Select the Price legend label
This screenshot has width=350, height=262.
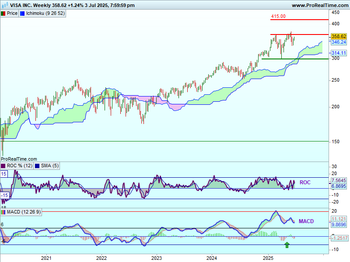click(12, 13)
